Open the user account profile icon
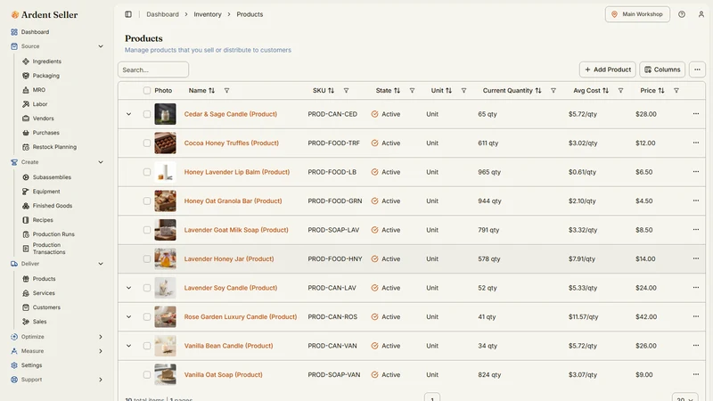The height and width of the screenshot is (401, 713). pos(701,14)
